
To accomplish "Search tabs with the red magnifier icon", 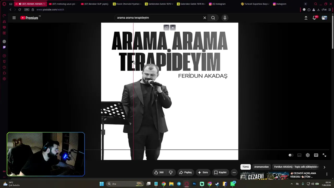I will coord(315,4).
